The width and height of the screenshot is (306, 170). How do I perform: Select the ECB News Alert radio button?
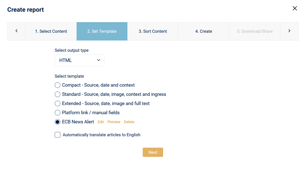[57, 122]
